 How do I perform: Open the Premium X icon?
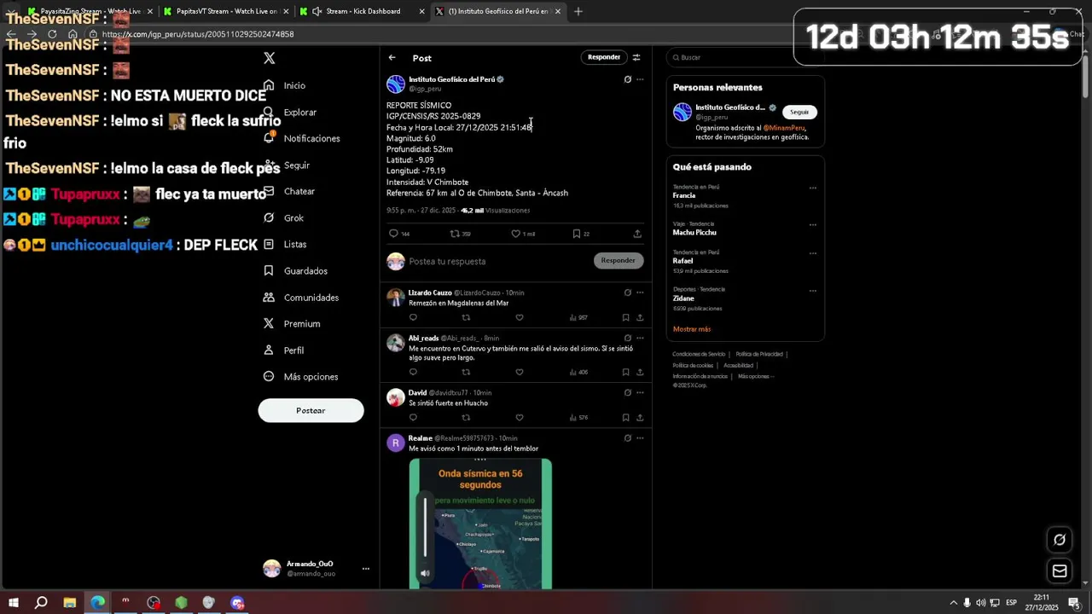(269, 323)
